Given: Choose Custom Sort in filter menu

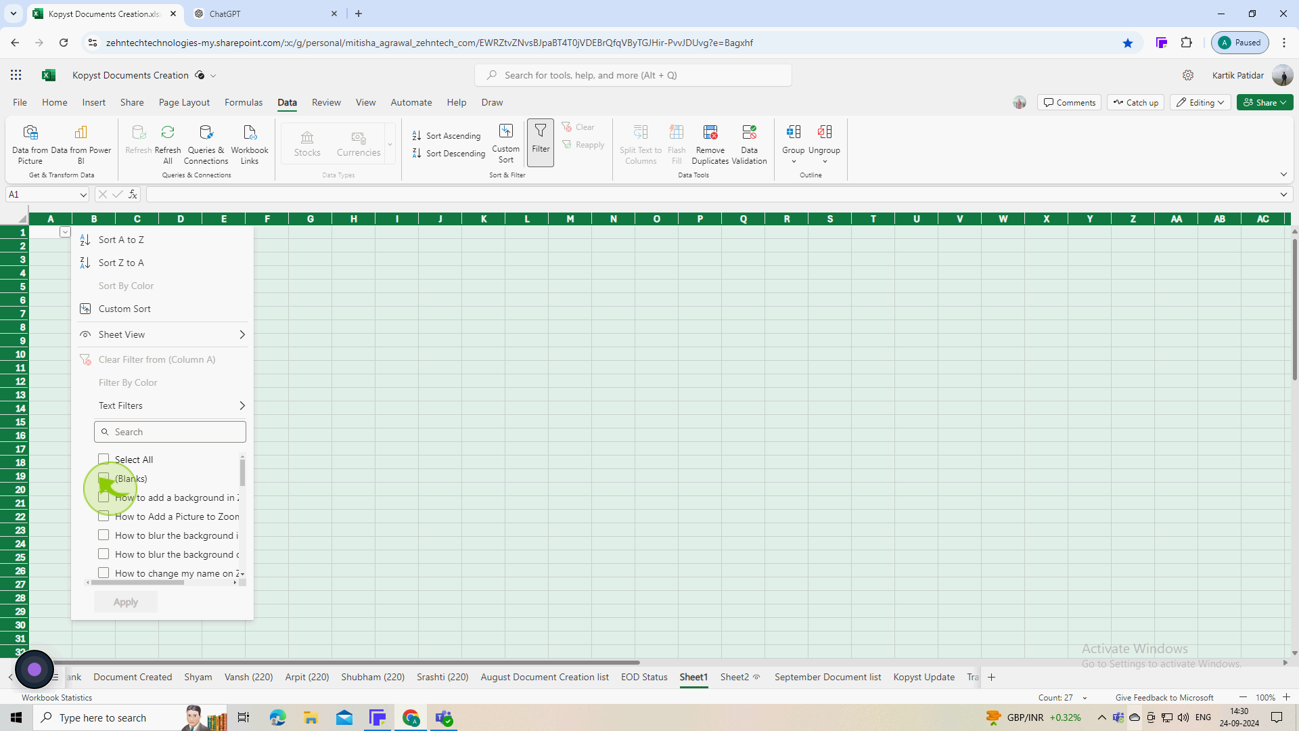Looking at the screenshot, I should click(162, 309).
